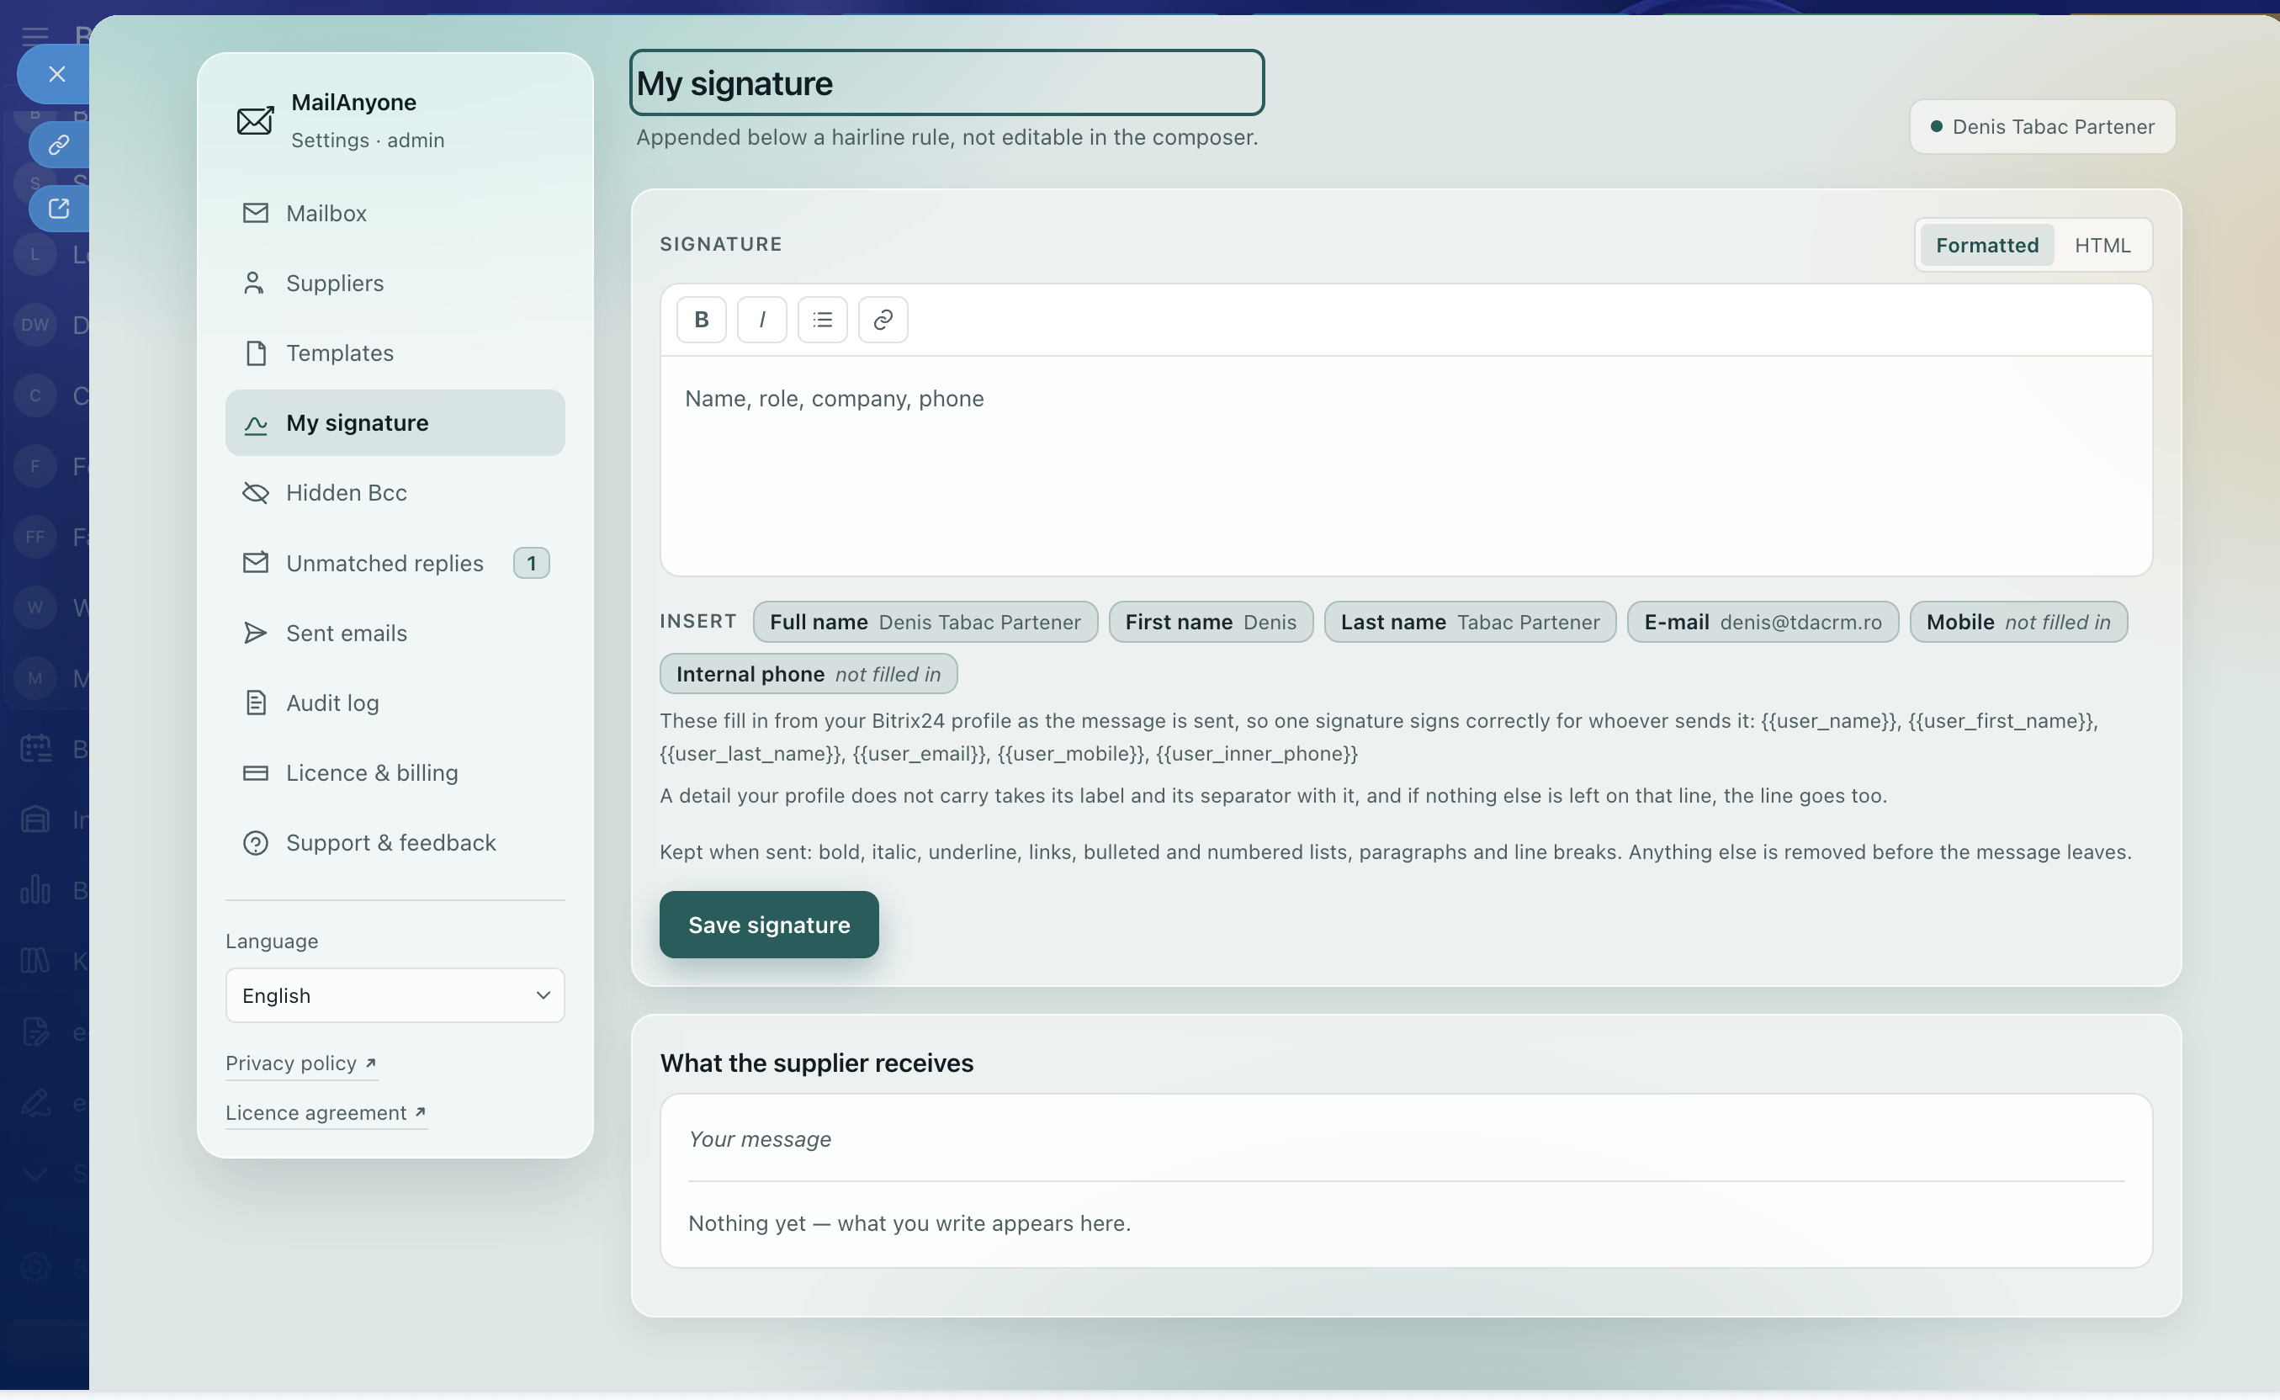Click the What the supplier receives heading
The image size is (2280, 1400).
pos(816,1063)
